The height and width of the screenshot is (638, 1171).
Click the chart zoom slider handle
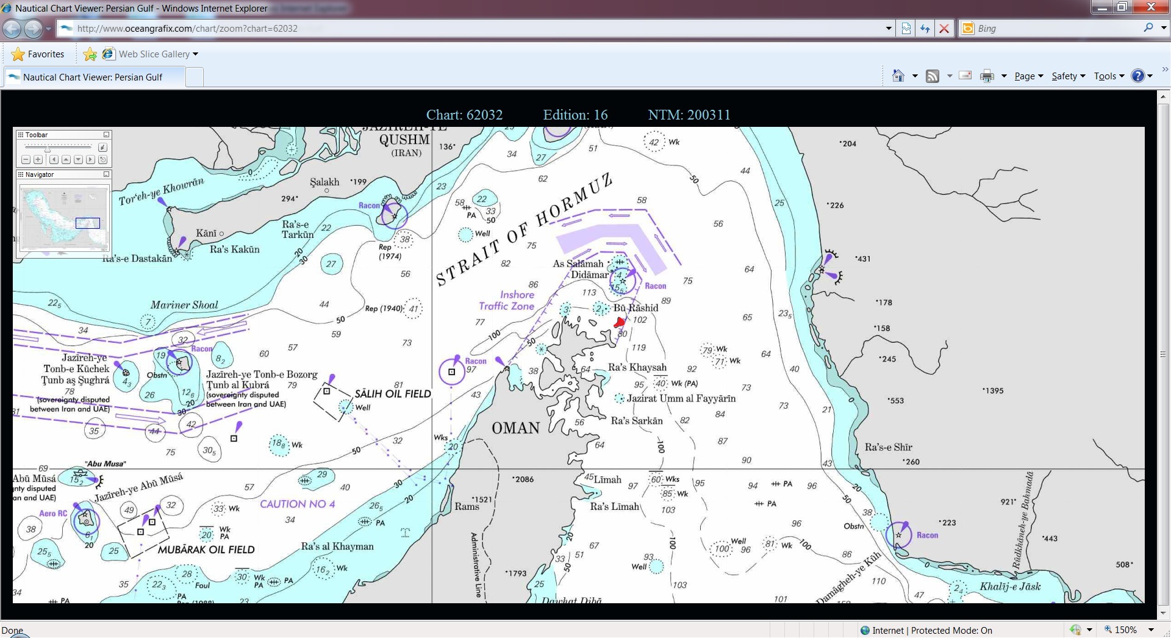click(x=48, y=150)
